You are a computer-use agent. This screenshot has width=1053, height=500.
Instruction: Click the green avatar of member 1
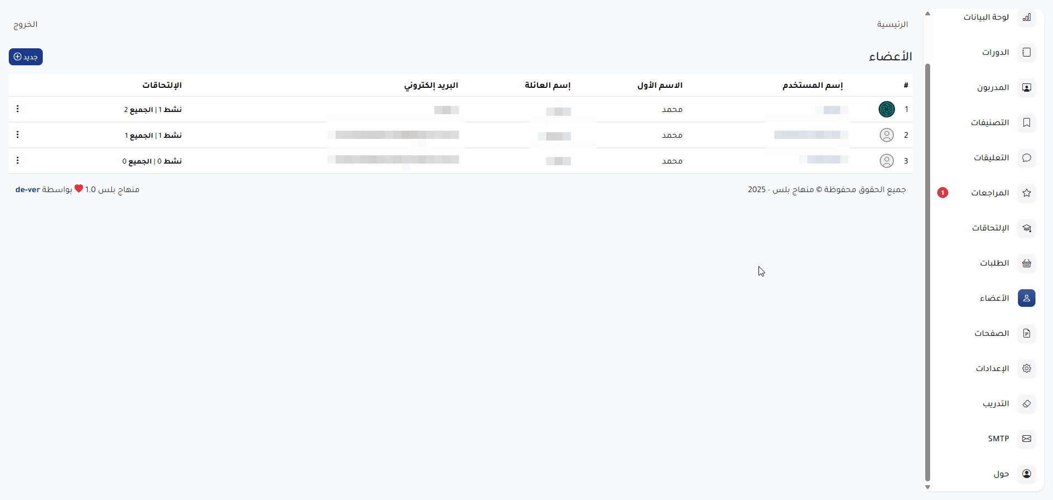tap(886, 109)
